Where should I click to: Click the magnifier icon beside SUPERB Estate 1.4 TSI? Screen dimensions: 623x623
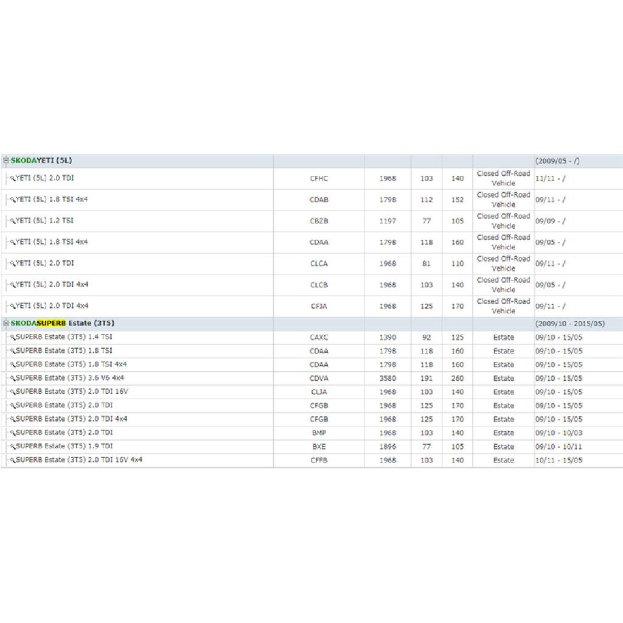pyautogui.click(x=12, y=337)
